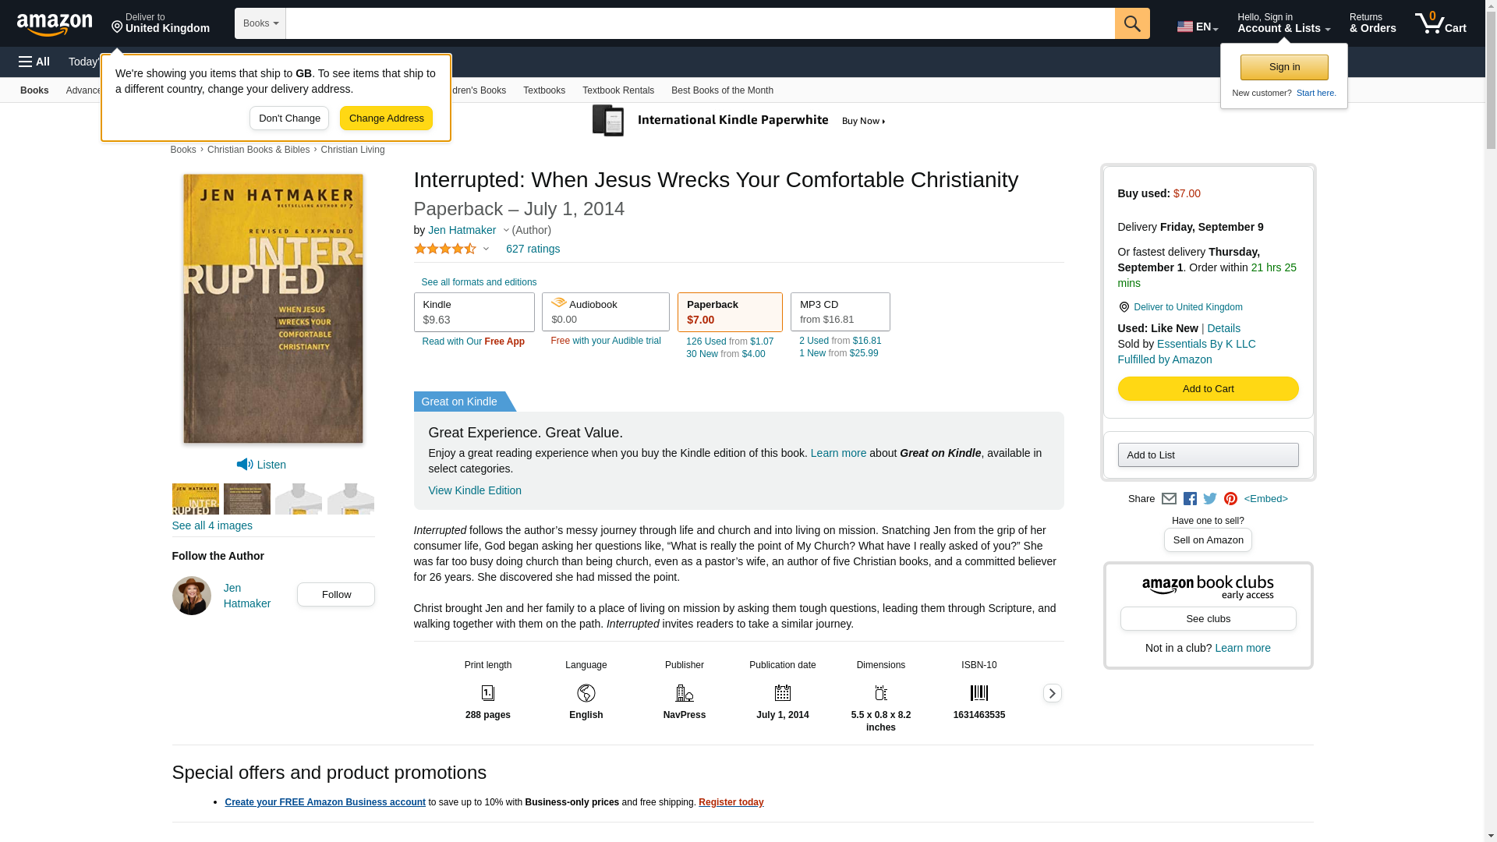This screenshot has width=1497, height=842.
Task: Share via the email icon
Action: click(x=1169, y=499)
